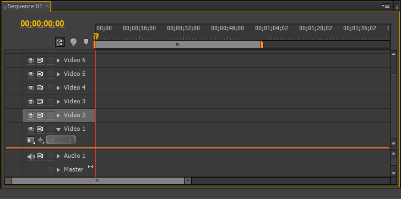Click audio tracks scroll up arrow

pyautogui.click(x=394, y=153)
